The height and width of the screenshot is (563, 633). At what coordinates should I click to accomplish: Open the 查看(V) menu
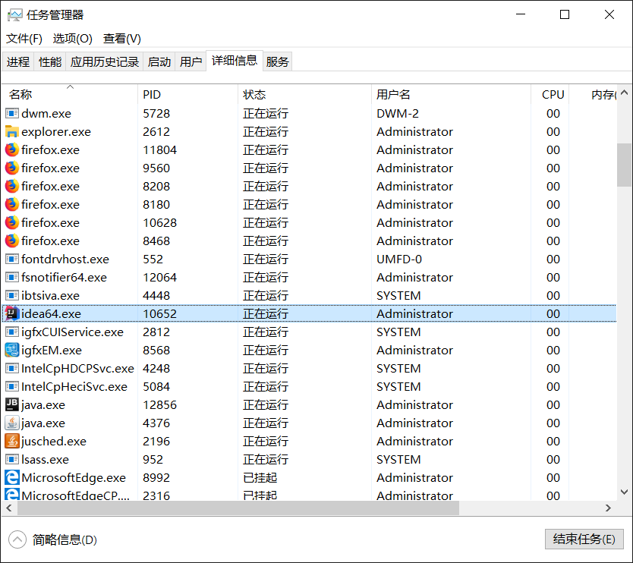[x=122, y=39]
